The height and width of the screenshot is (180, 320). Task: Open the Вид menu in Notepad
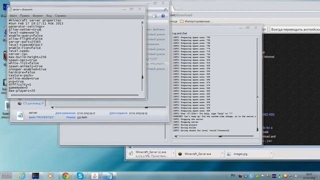[x=49, y=15]
